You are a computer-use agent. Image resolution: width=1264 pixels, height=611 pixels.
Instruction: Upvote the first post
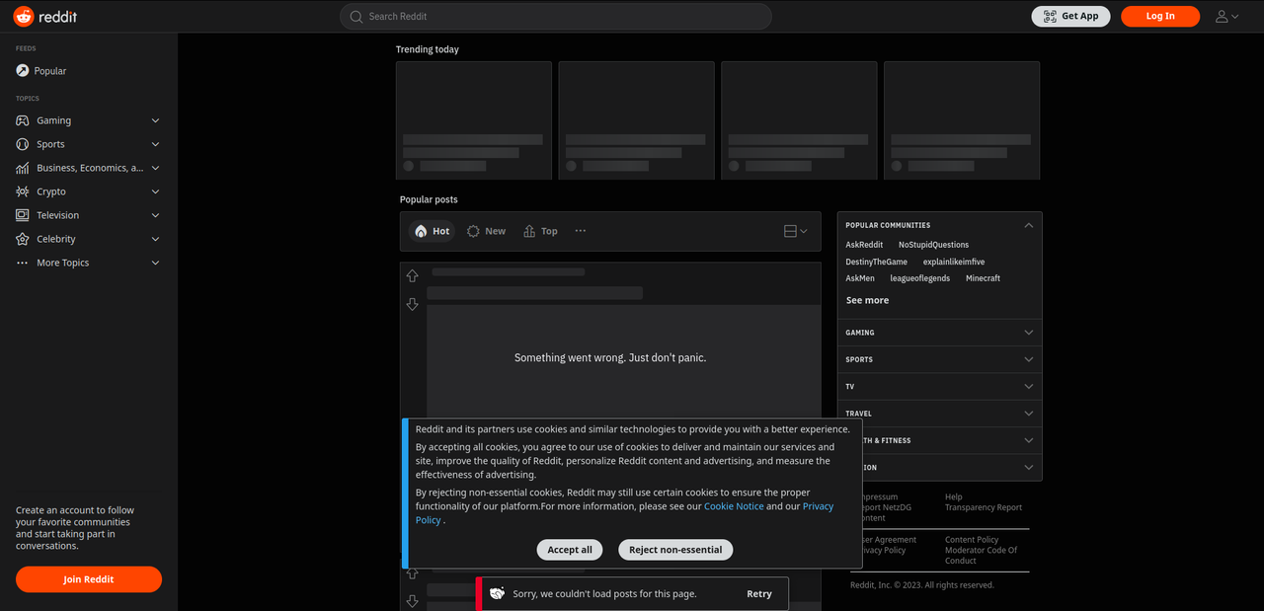point(413,276)
